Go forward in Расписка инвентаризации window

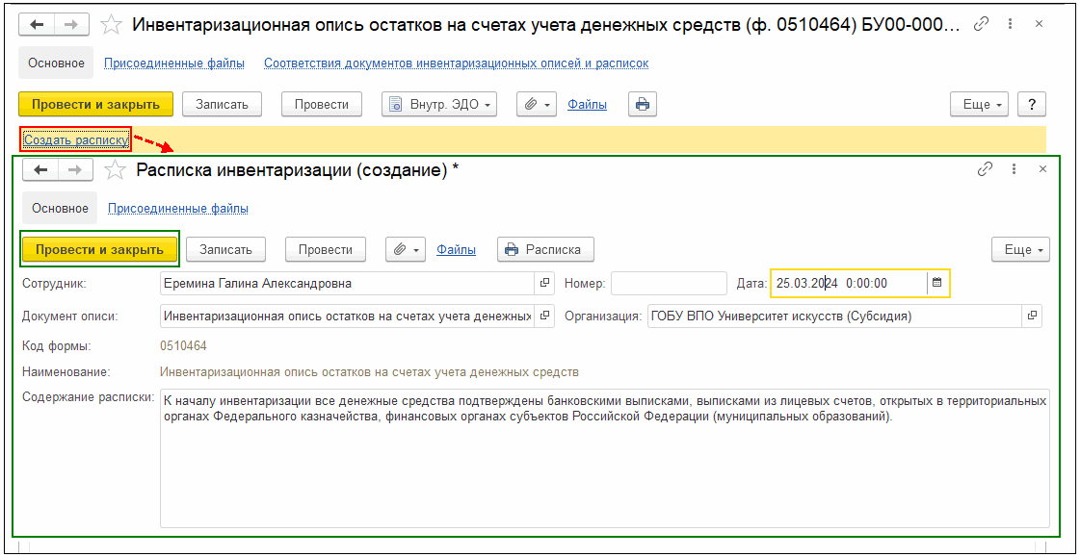click(76, 169)
